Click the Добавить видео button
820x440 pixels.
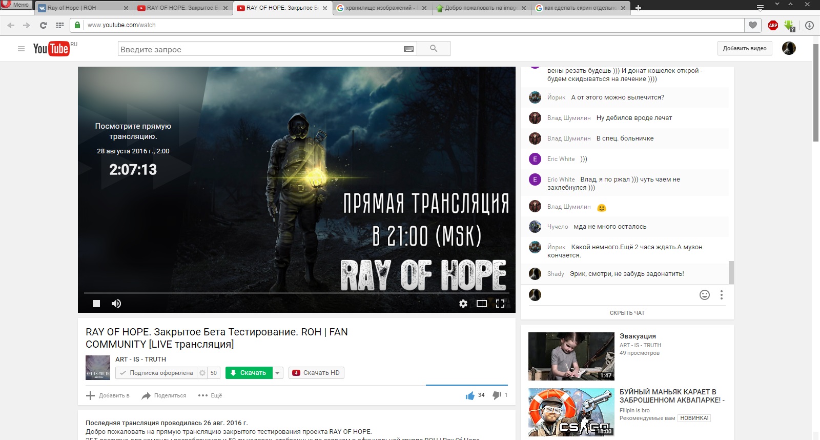(745, 49)
